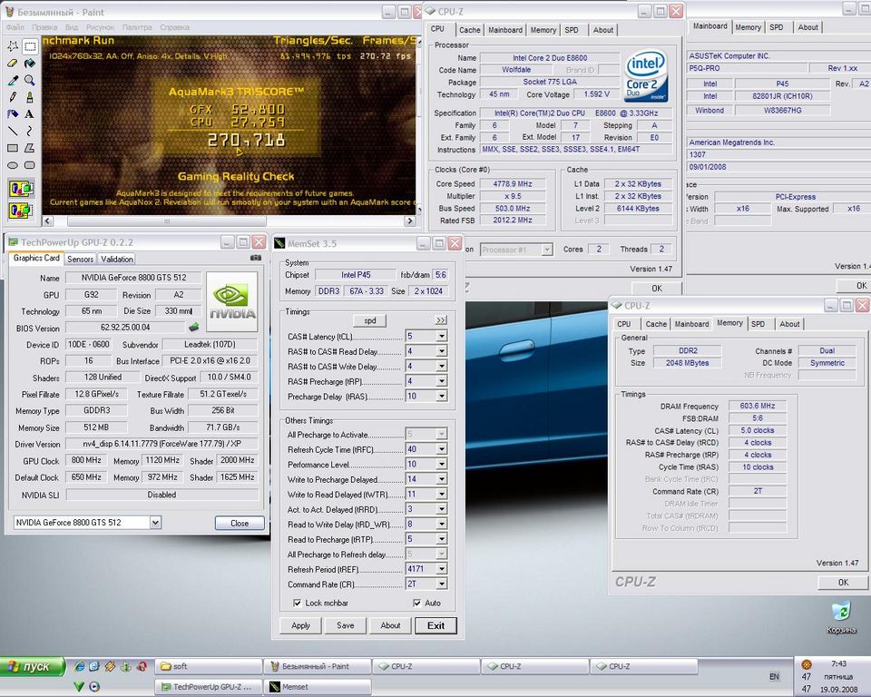Screen dimensions: 871x697
Task: Click the Paint horizontal scrollbar thumb
Action: pos(167,221)
